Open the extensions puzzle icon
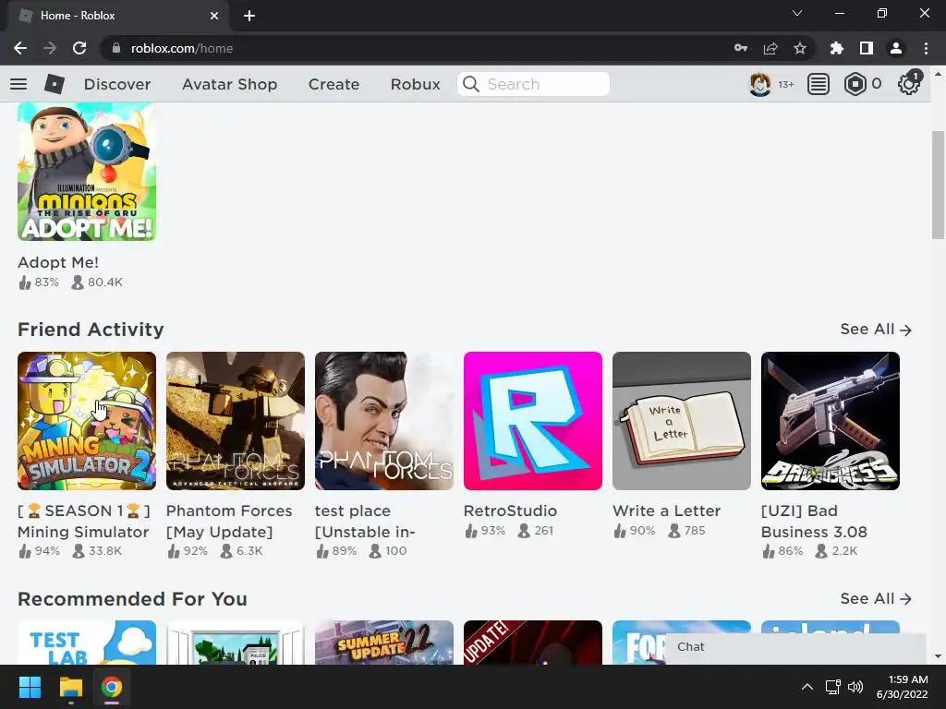The height and width of the screenshot is (709, 946). point(837,48)
